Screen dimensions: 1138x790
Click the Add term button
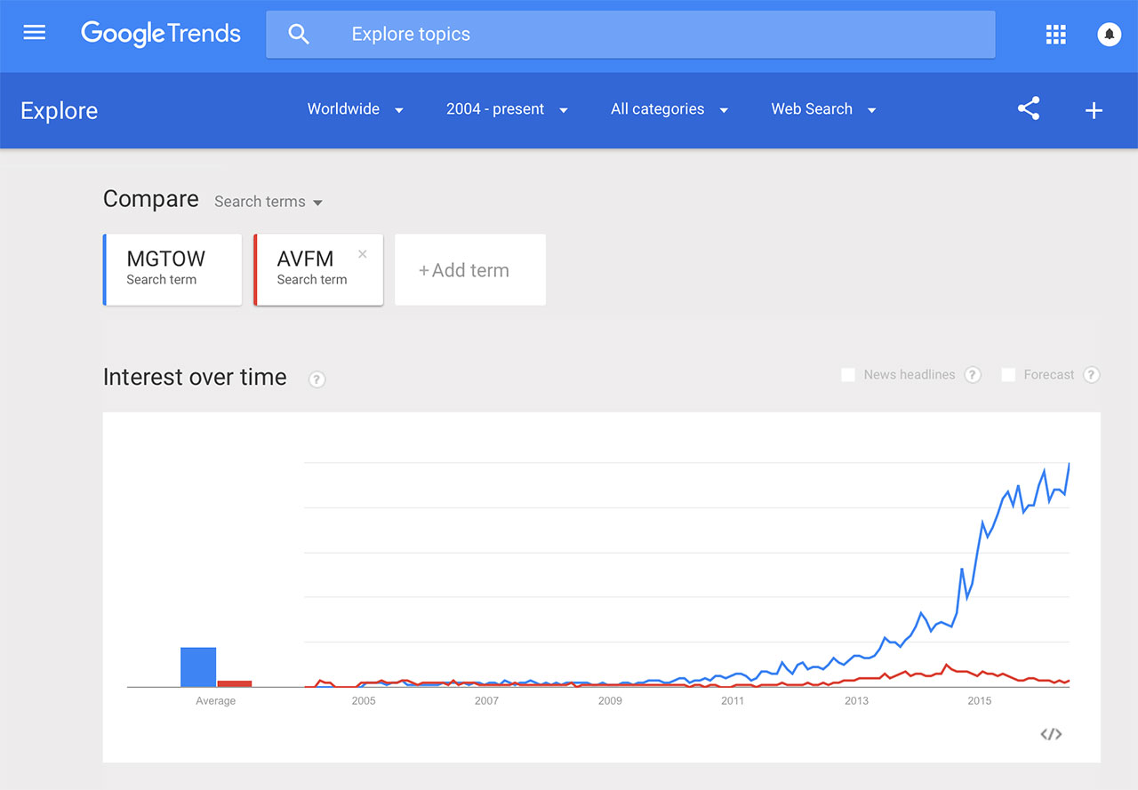click(469, 270)
